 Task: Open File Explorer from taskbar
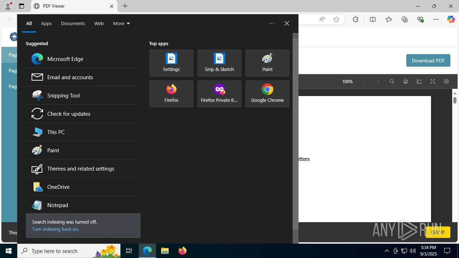(x=165, y=251)
